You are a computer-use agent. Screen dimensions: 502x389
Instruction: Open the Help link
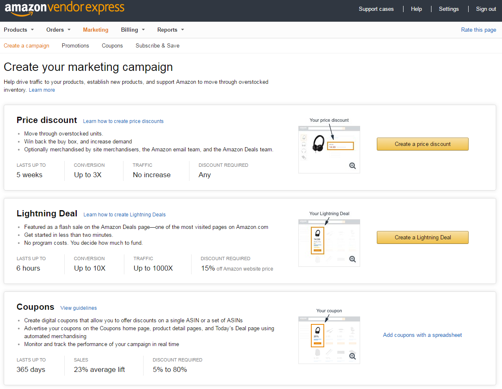[416, 9]
